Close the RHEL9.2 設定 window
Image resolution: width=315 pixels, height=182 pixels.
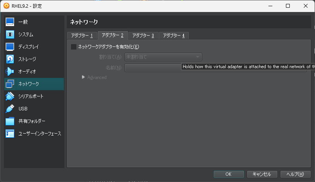[x=306, y=6]
